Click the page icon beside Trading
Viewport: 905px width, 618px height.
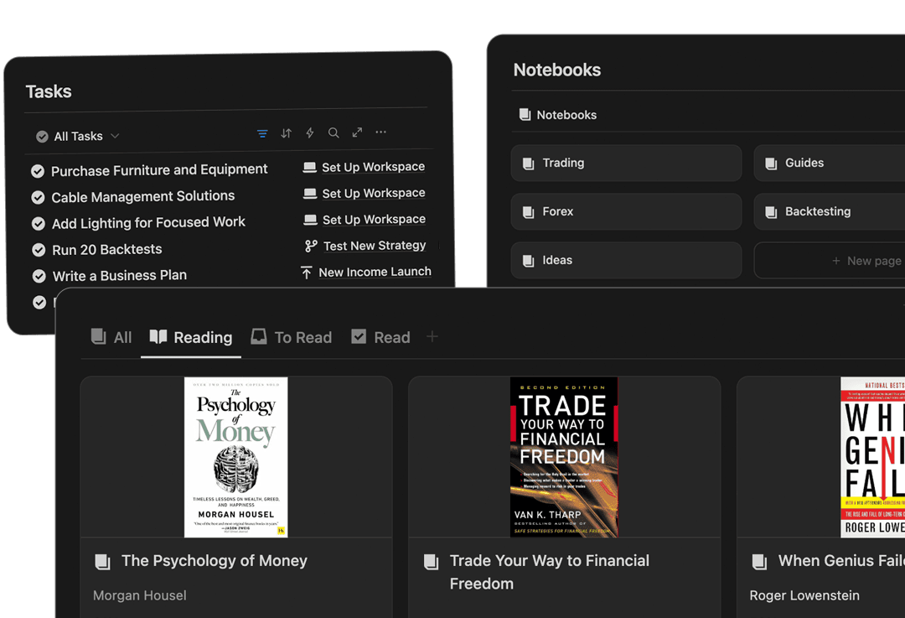coord(528,164)
